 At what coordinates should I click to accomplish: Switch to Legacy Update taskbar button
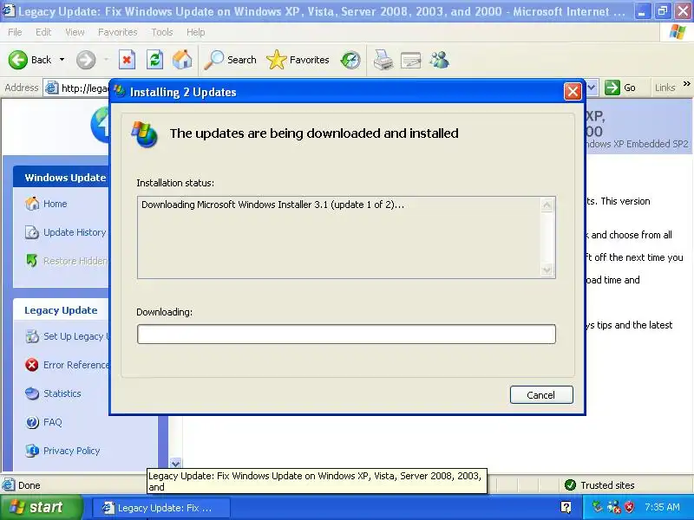tap(161, 508)
